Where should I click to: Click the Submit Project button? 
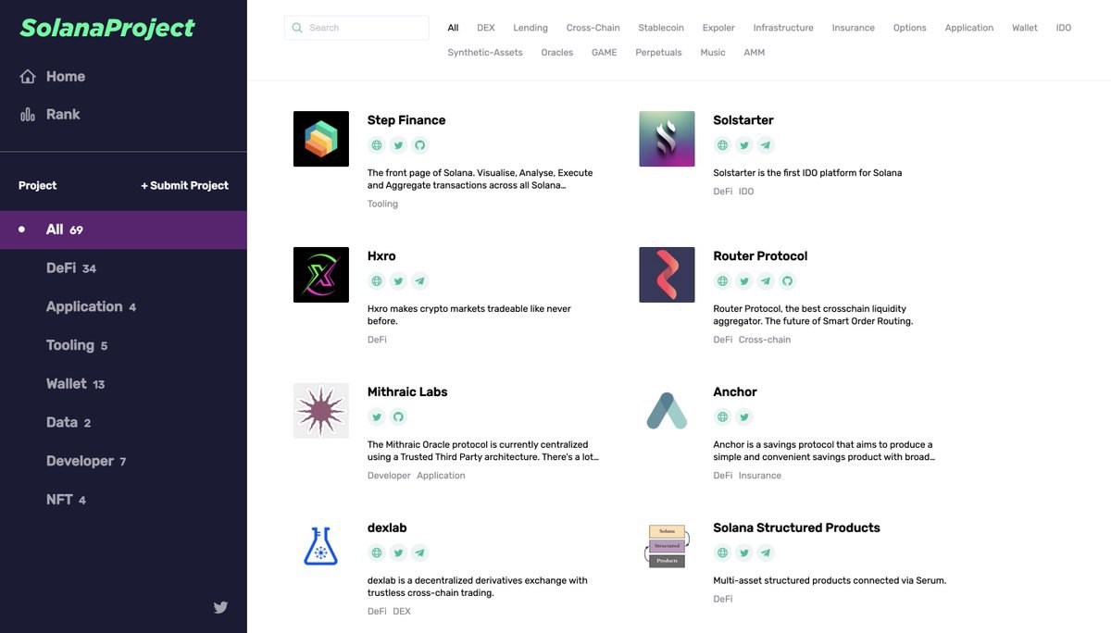click(x=185, y=186)
